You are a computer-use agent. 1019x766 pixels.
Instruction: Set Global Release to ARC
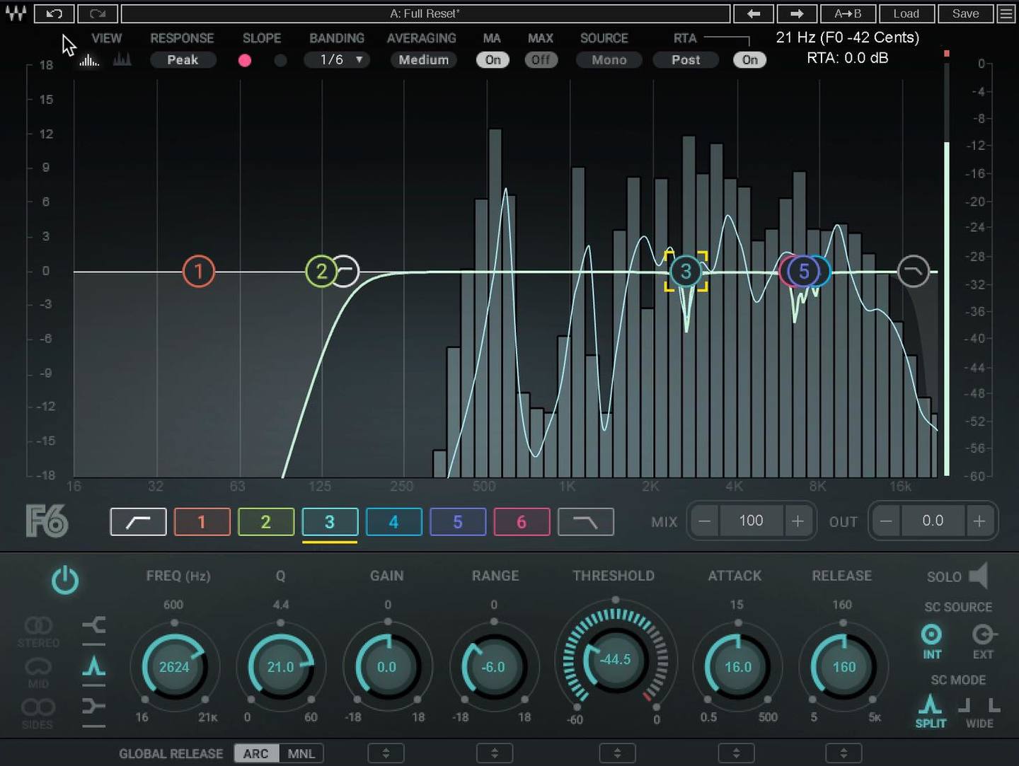(x=256, y=753)
